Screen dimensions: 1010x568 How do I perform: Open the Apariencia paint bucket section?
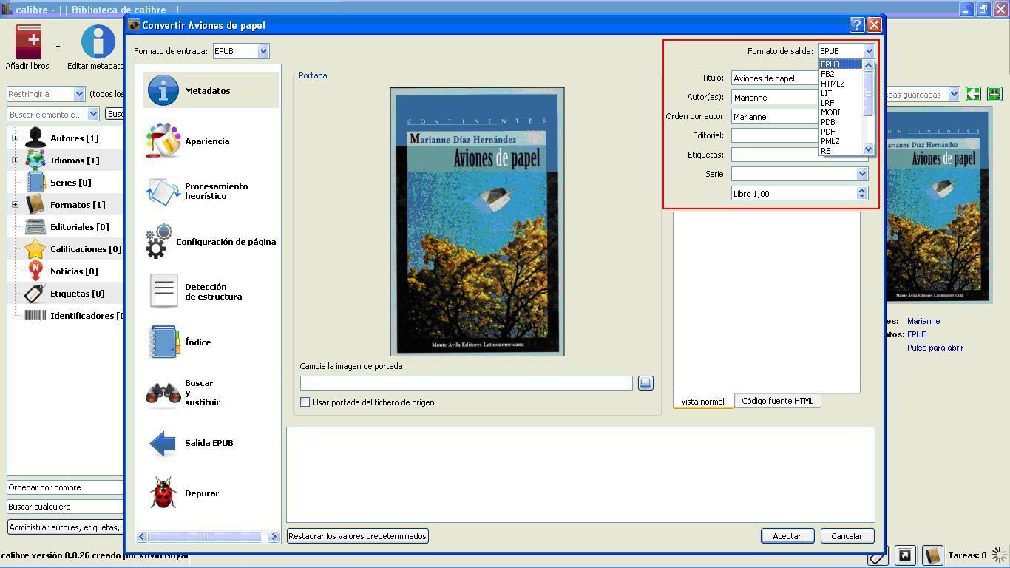point(163,141)
